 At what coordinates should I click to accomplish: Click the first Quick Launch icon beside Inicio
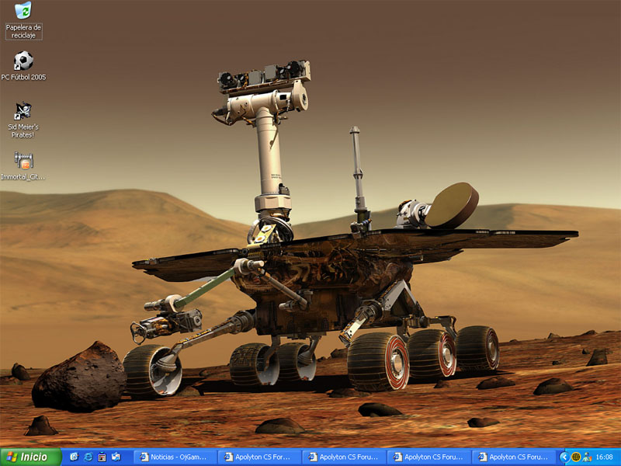[x=74, y=457]
